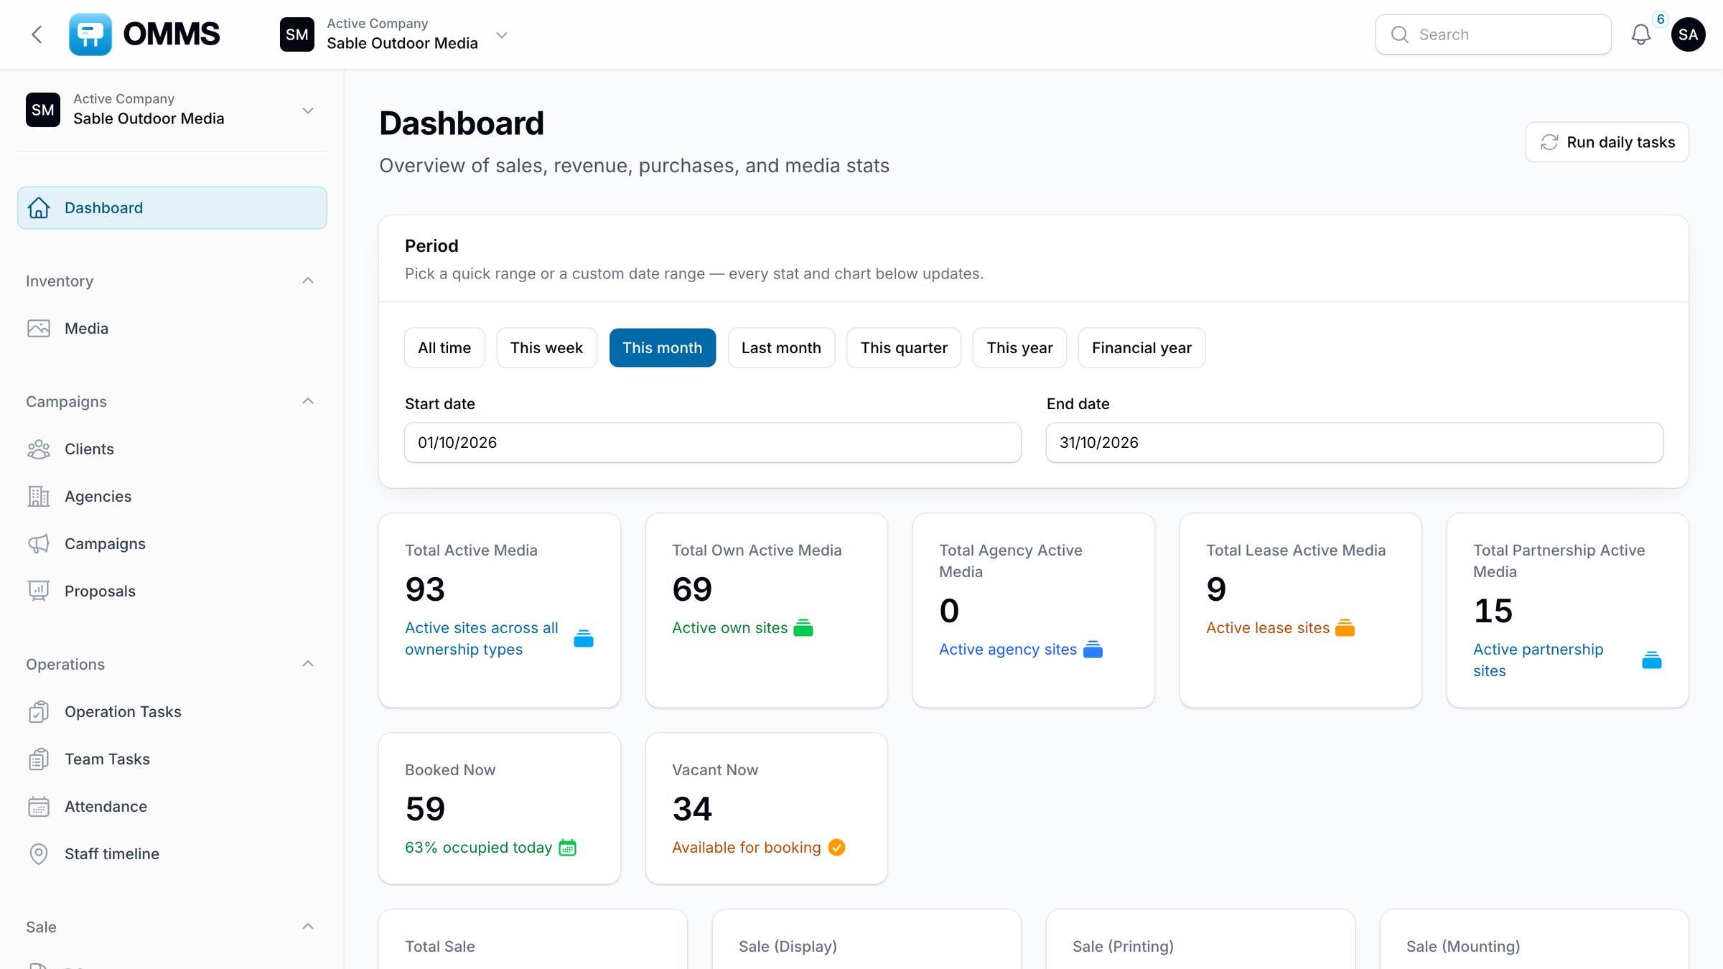Click the Operation Tasks clipboard icon

click(x=39, y=712)
